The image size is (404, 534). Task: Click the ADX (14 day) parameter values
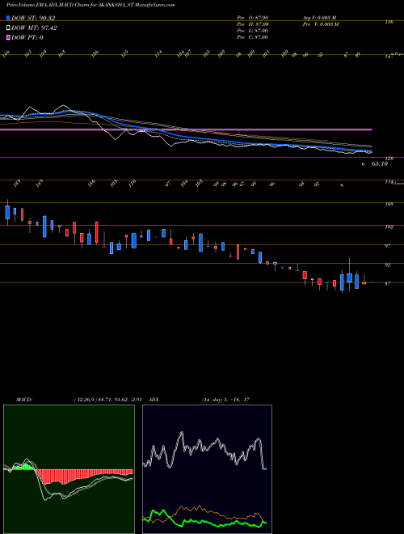225,400
